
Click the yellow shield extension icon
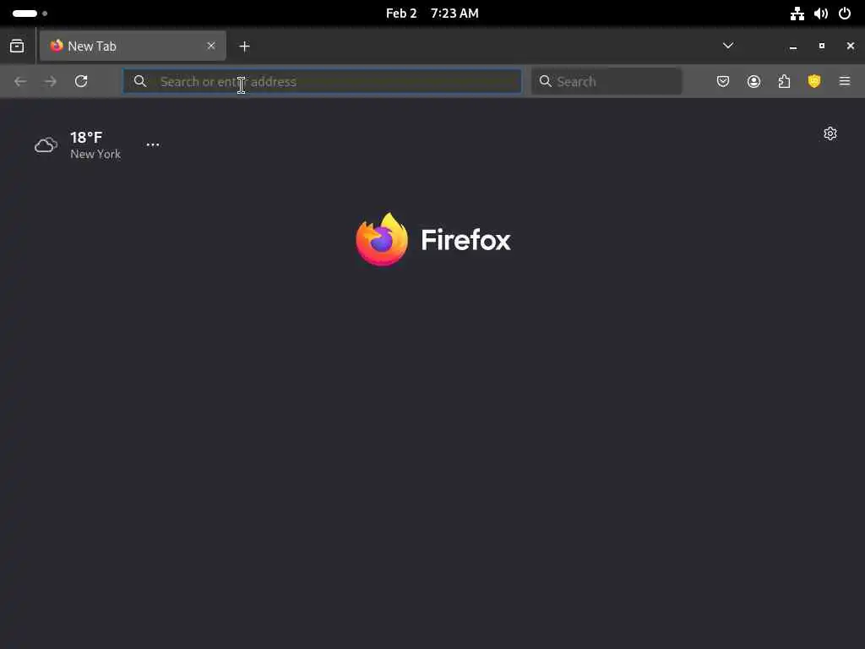tap(814, 82)
